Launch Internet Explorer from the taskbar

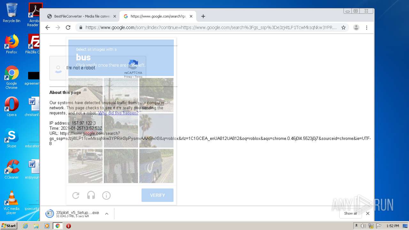click(25, 226)
